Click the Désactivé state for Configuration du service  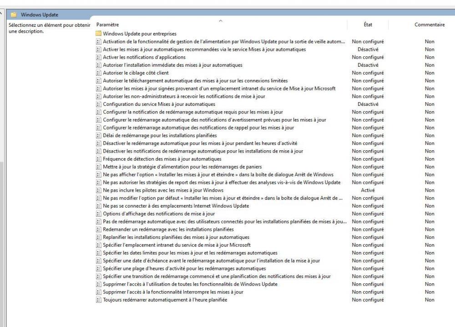[368, 104]
